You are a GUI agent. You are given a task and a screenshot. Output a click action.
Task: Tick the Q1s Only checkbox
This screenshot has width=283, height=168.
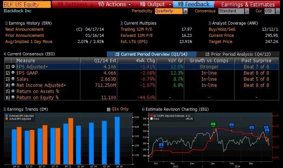pyautogui.click(x=109, y=109)
